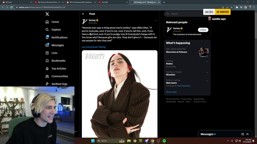
Task: Open the Windows Start menu
Action: click(x=93, y=141)
